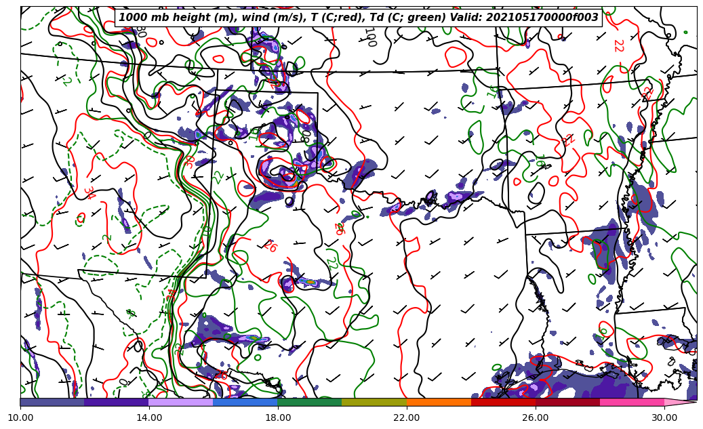Select the orange colorbar segment after 22.00
This screenshot has width=703, height=429.
(439, 402)
